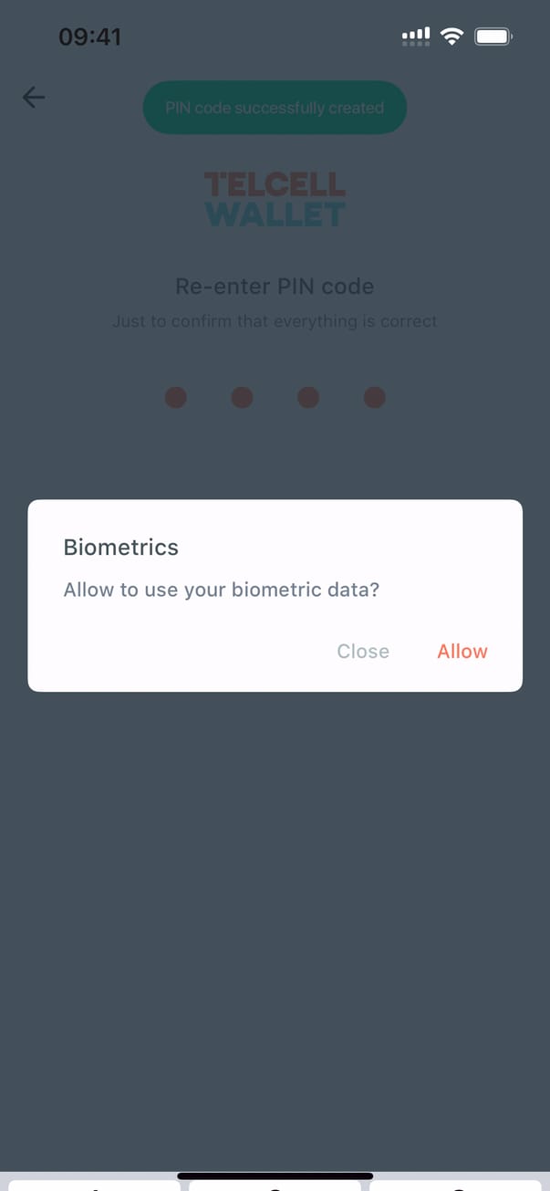Tap the Allow button in Biometrics dialog
The image size is (550, 1191).
462,651
